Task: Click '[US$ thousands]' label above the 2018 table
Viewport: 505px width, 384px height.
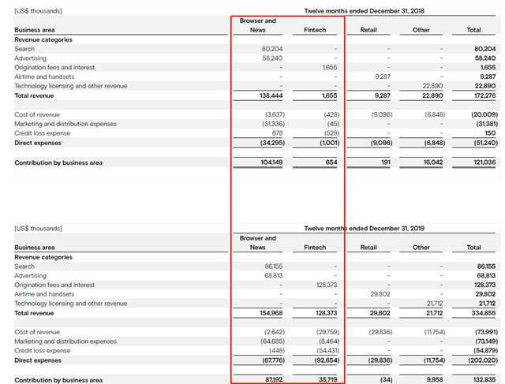Action: [38, 11]
